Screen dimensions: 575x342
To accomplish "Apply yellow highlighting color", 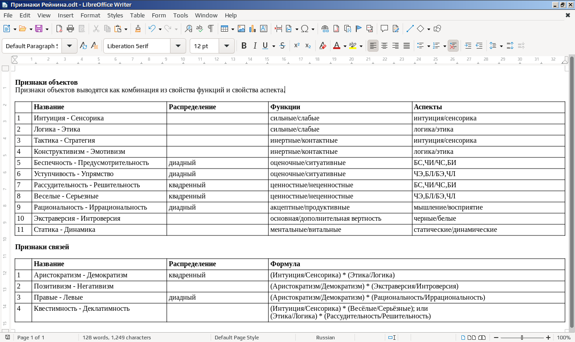I will [353, 46].
